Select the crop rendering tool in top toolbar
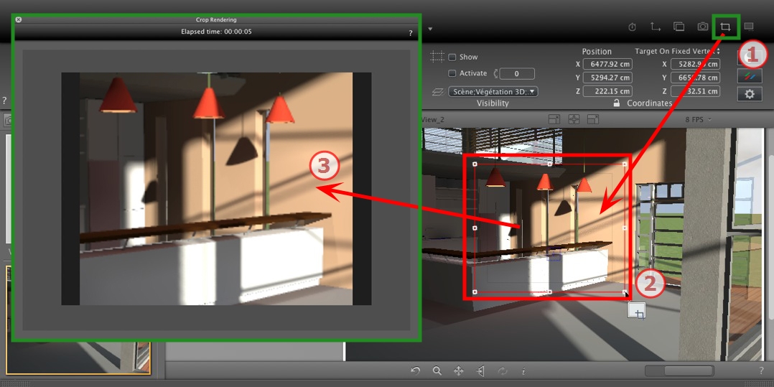This screenshot has width=774, height=387. point(725,27)
